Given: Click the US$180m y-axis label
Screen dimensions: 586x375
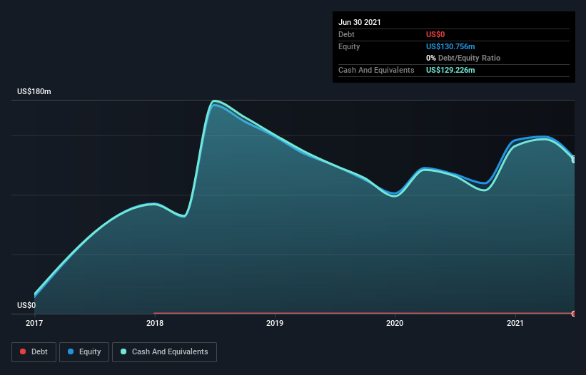Looking at the screenshot, I should pos(34,91).
